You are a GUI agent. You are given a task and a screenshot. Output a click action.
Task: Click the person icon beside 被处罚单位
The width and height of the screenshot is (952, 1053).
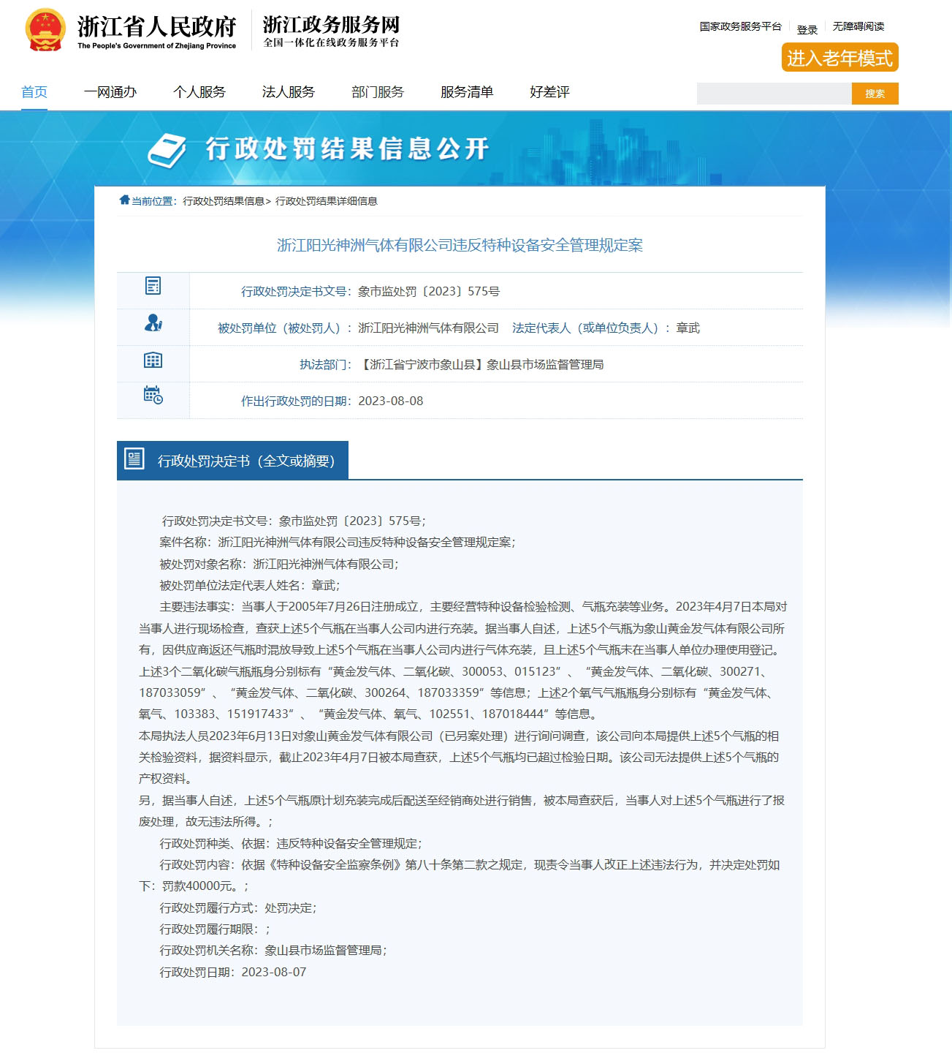coord(153,322)
